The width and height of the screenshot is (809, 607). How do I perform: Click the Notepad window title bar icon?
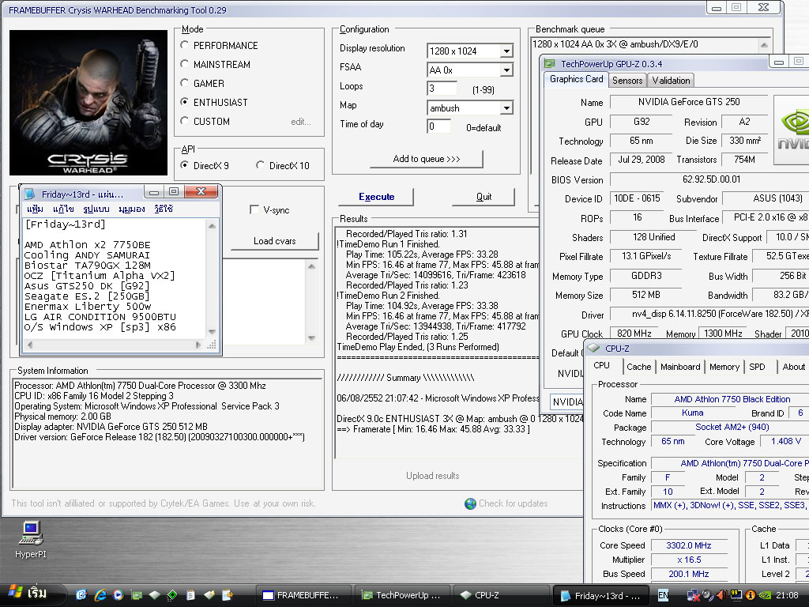pos(30,194)
